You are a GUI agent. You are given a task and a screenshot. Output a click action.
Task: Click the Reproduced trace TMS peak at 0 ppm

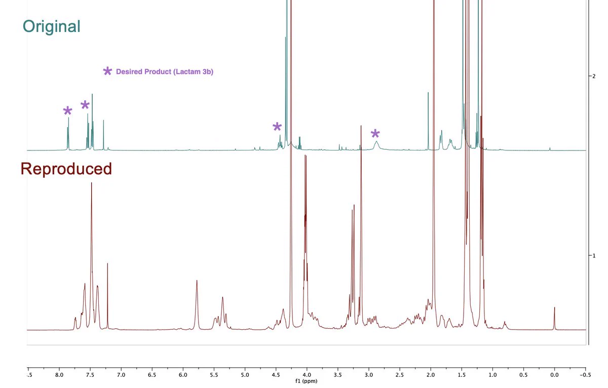[x=554, y=318]
